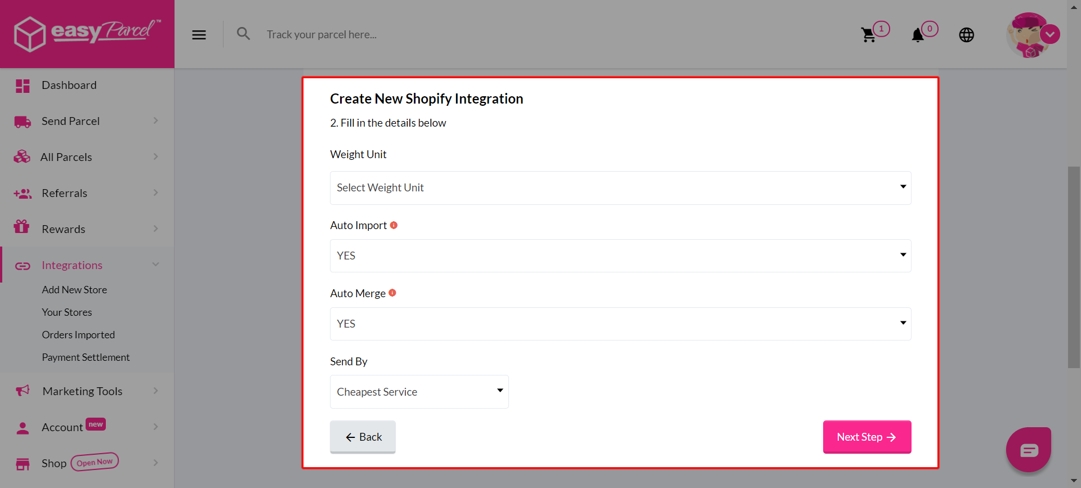
Task: Expand the Account chevron
Action: pos(155,427)
